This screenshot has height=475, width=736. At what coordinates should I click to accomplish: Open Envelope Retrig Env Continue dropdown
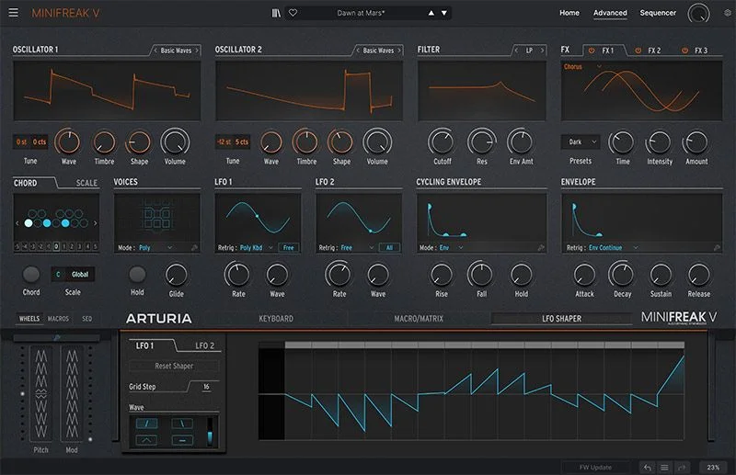(614, 247)
